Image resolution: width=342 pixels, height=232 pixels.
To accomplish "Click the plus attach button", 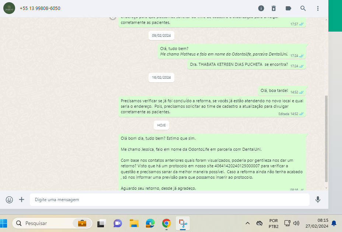I will tap(21, 200).
